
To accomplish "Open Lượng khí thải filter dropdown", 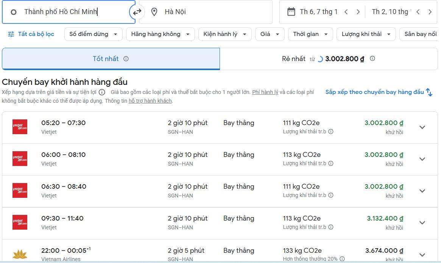I will pyautogui.click(x=366, y=34).
